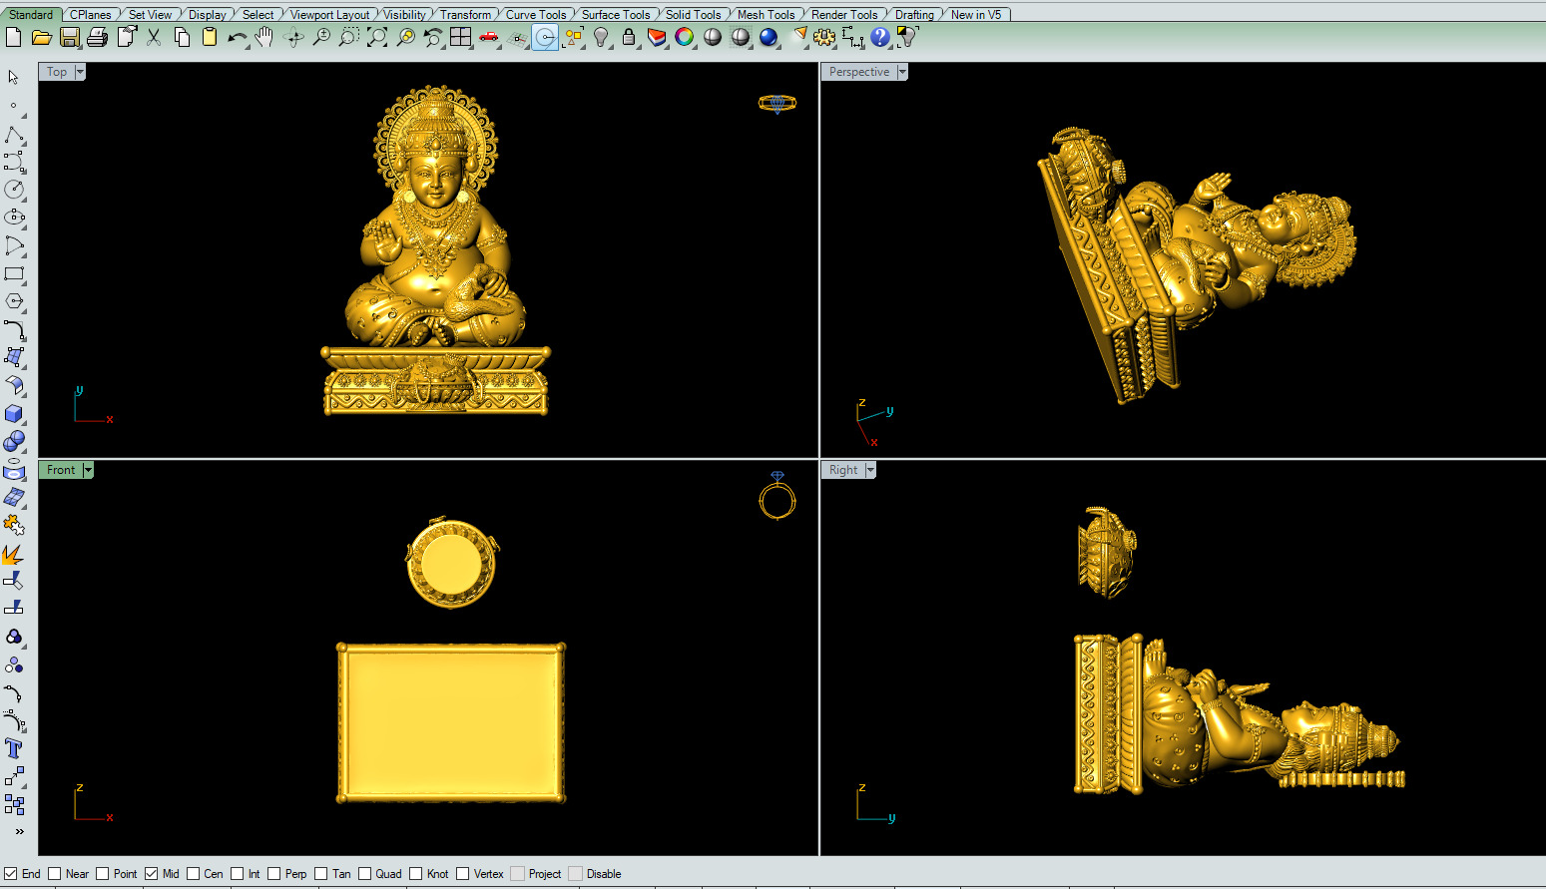Select the Polyline tool in sidebar
1546x889 pixels.
14,134
